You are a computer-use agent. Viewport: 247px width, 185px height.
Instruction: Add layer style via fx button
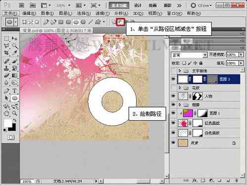[195, 181]
